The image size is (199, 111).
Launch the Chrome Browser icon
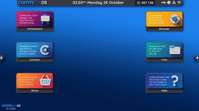pos(175,19)
